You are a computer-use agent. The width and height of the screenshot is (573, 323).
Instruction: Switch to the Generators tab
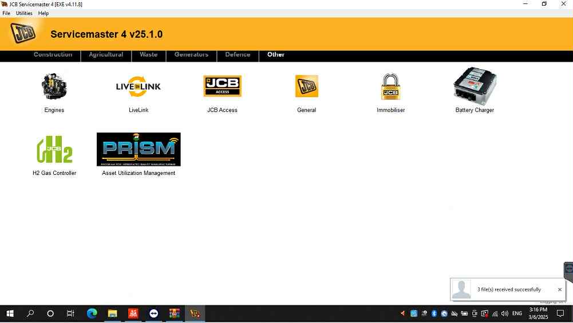point(191,55)
